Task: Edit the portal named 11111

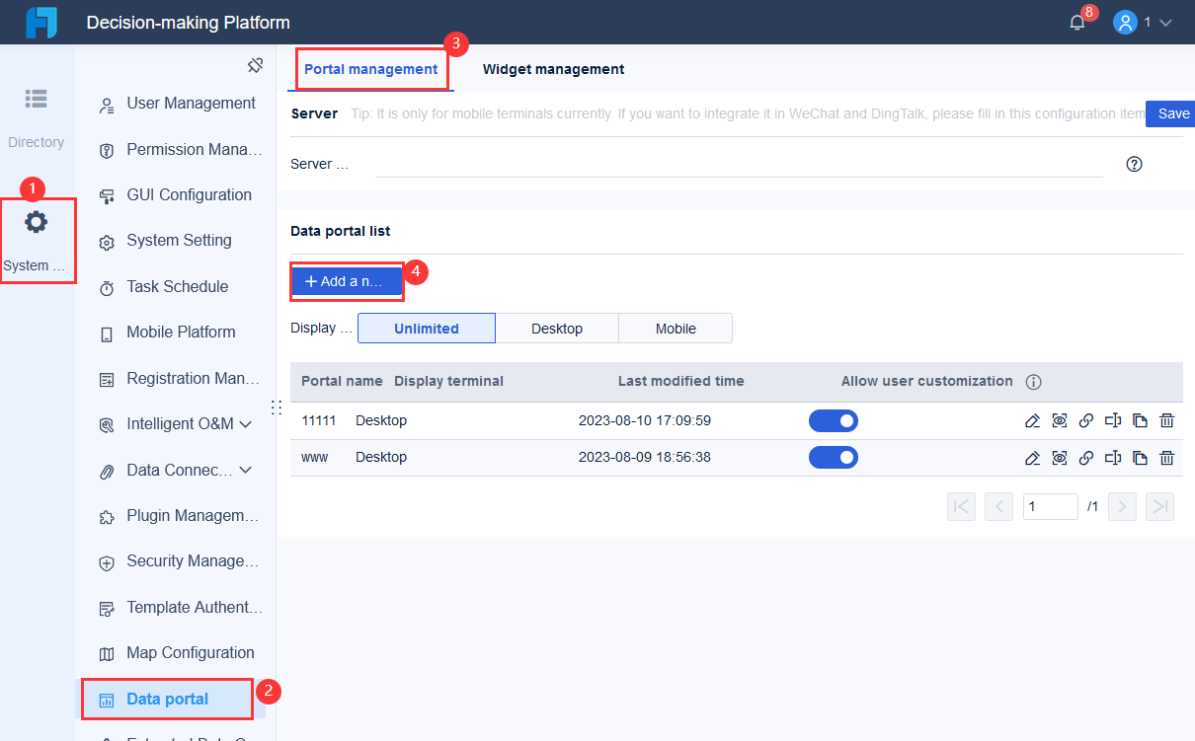Action: (1032, 420)
